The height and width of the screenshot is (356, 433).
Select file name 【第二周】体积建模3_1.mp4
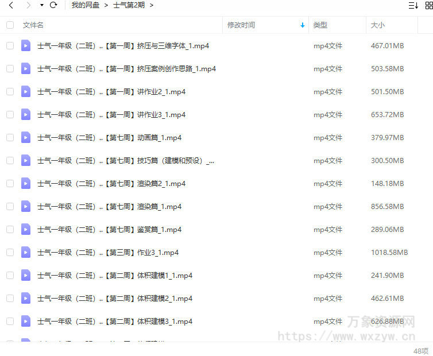(x=115, y=322)
